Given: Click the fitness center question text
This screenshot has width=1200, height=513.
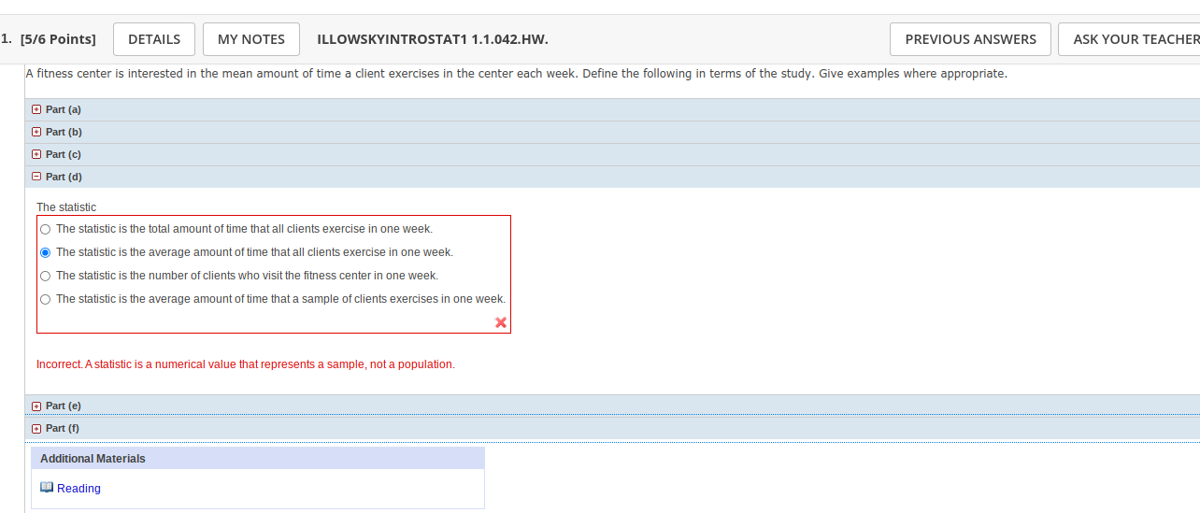Looking at the screenshot, I should pyautogui.click(x=517, y=74).
